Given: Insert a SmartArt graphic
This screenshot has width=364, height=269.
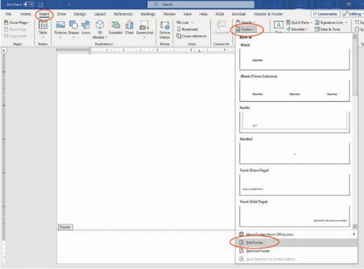Looking at the screenshot, I should pyautogui.click(x=115, y=27).
